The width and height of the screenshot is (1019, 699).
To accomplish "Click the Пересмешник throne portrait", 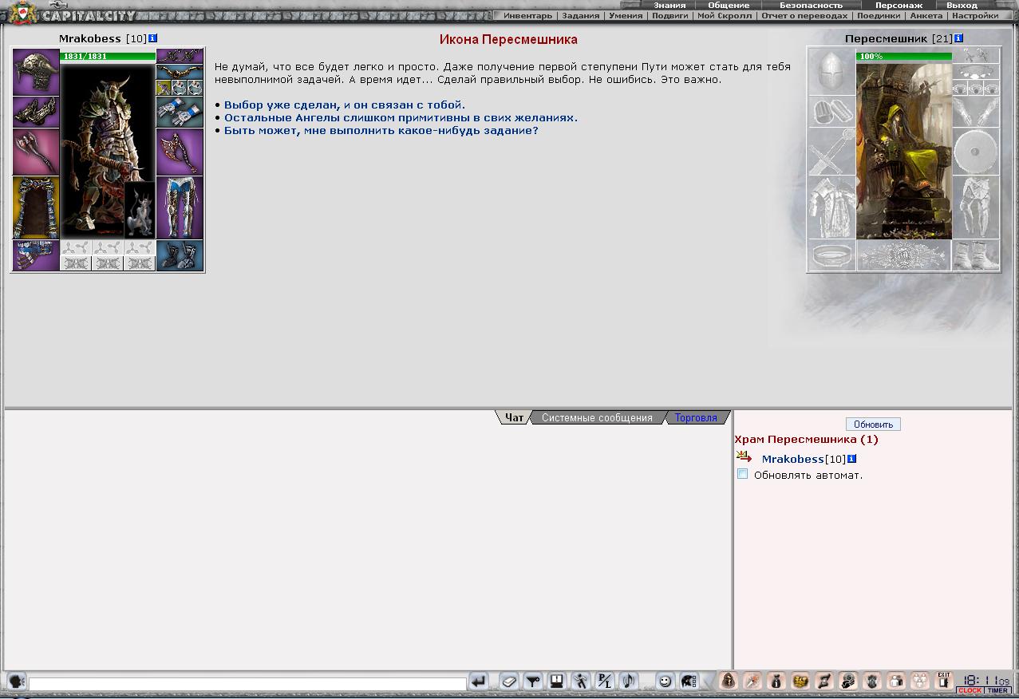I will click(904, 151).
